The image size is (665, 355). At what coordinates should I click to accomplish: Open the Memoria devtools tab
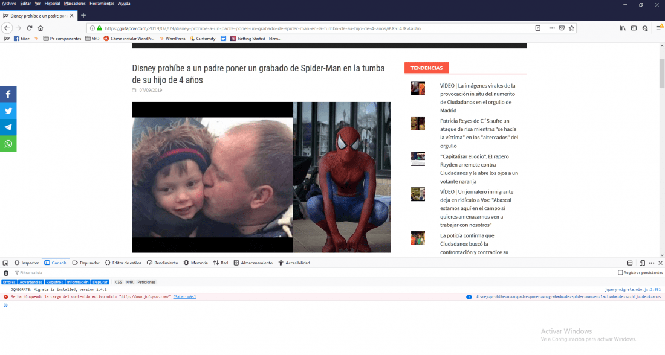click(195, 263)
